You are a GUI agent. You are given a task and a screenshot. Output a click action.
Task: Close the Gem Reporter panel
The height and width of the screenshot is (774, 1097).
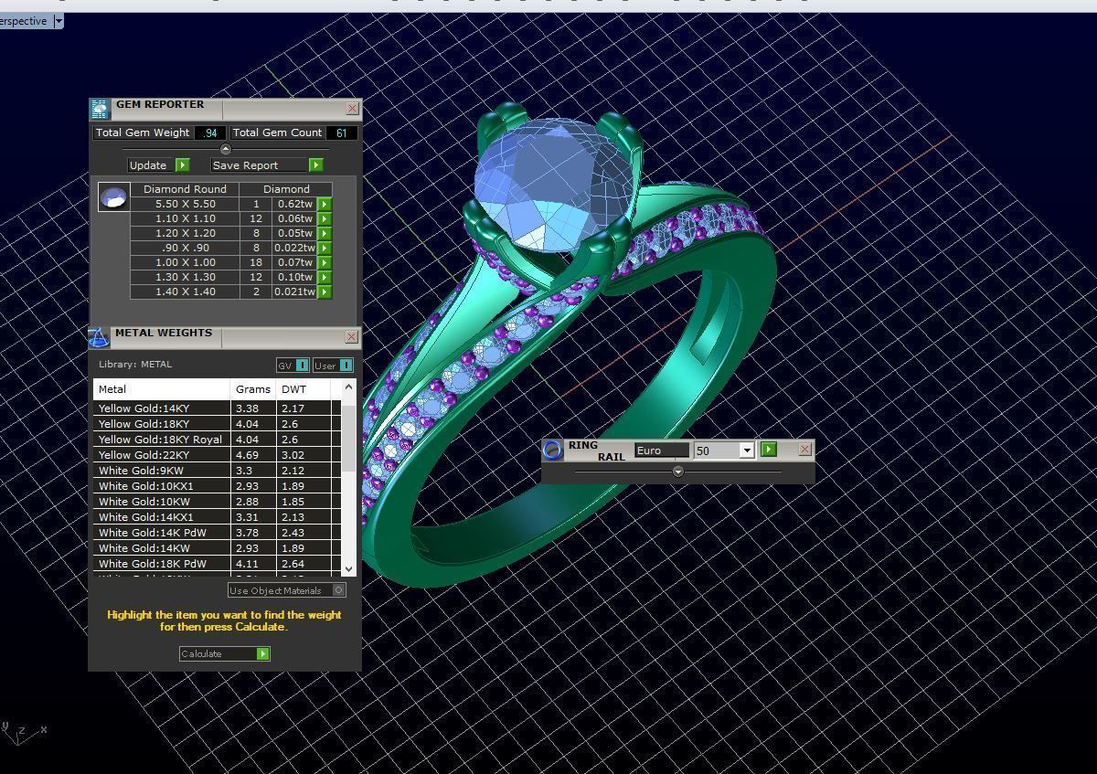[x=353, y=108]
